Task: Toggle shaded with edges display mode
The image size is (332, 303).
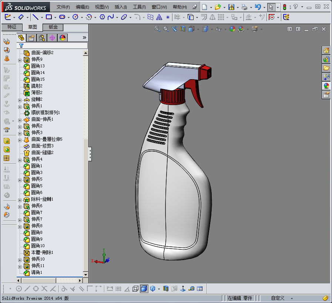Action: (x=144, y=289)
